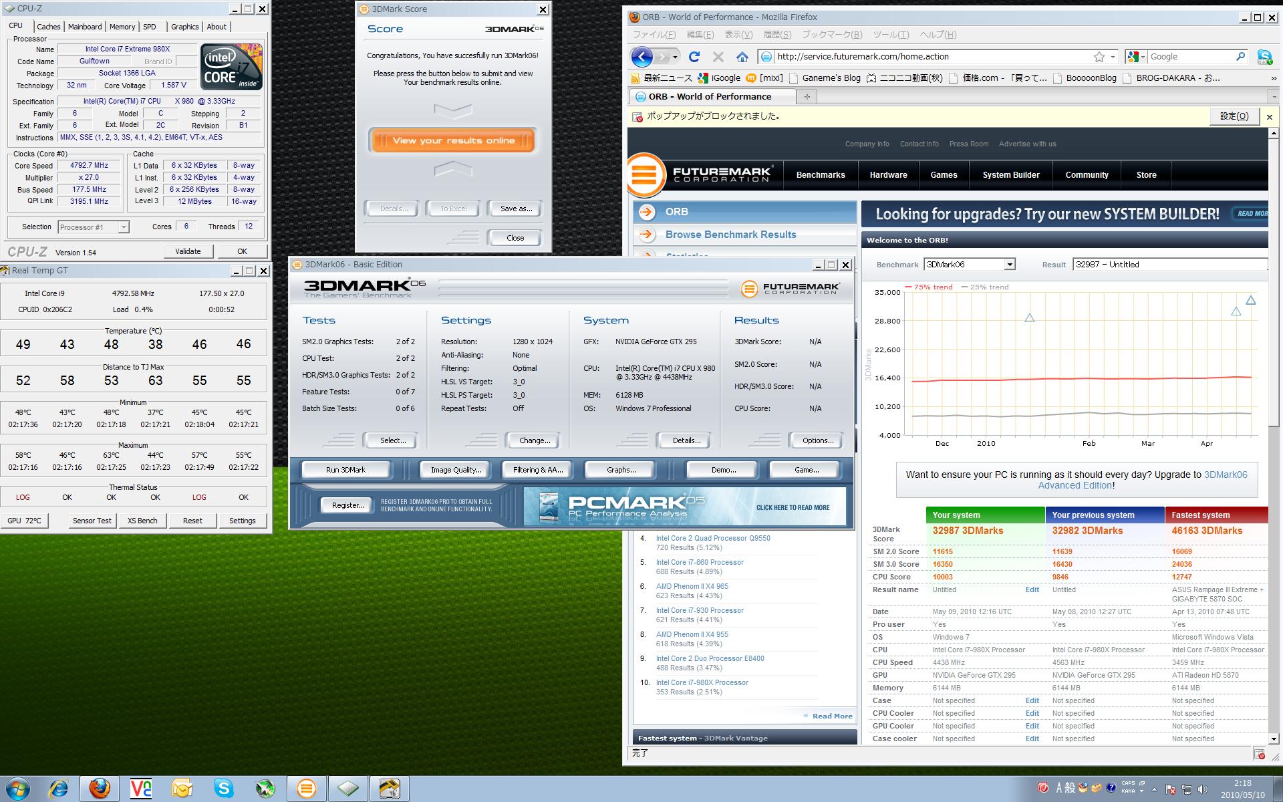Click the Firefox home icon
This screenshot has width=1283, height=802.
[742, 57]
